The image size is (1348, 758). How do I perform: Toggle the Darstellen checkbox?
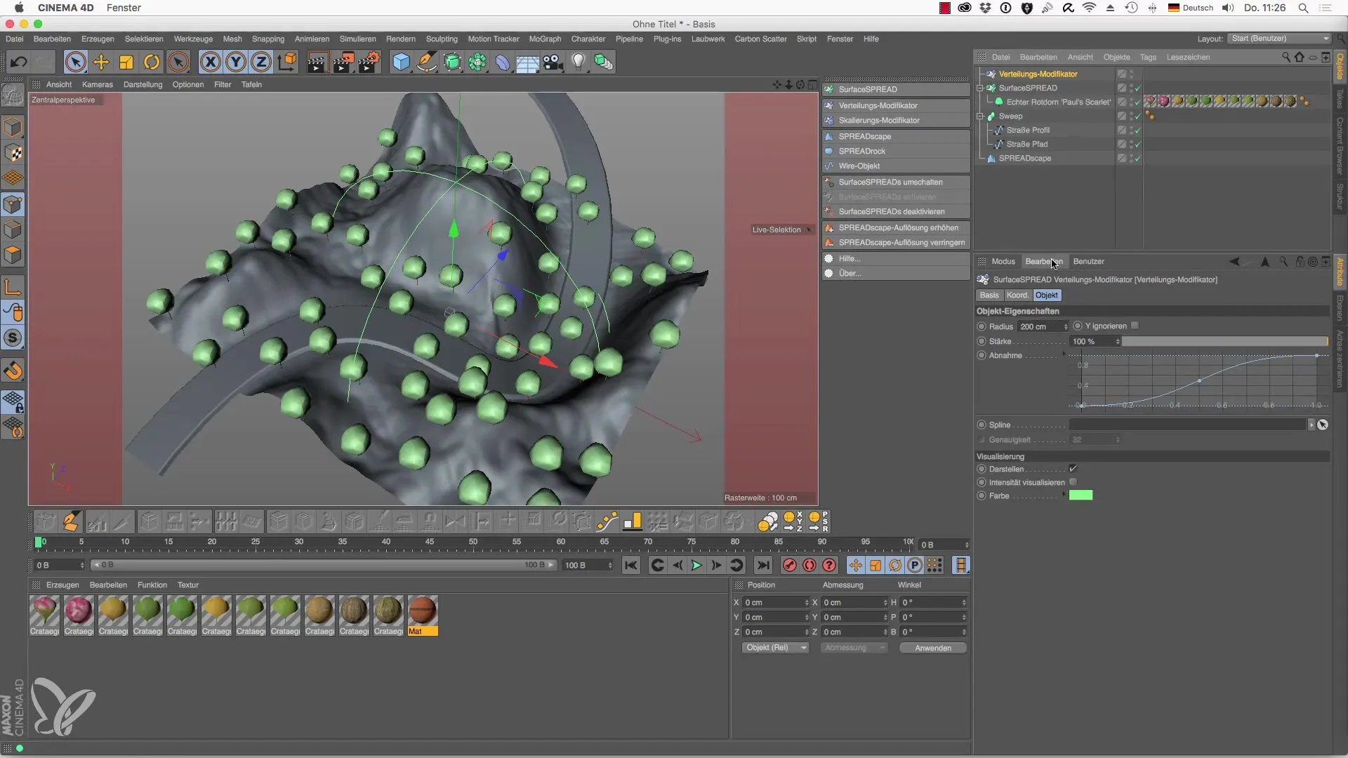1073,469
